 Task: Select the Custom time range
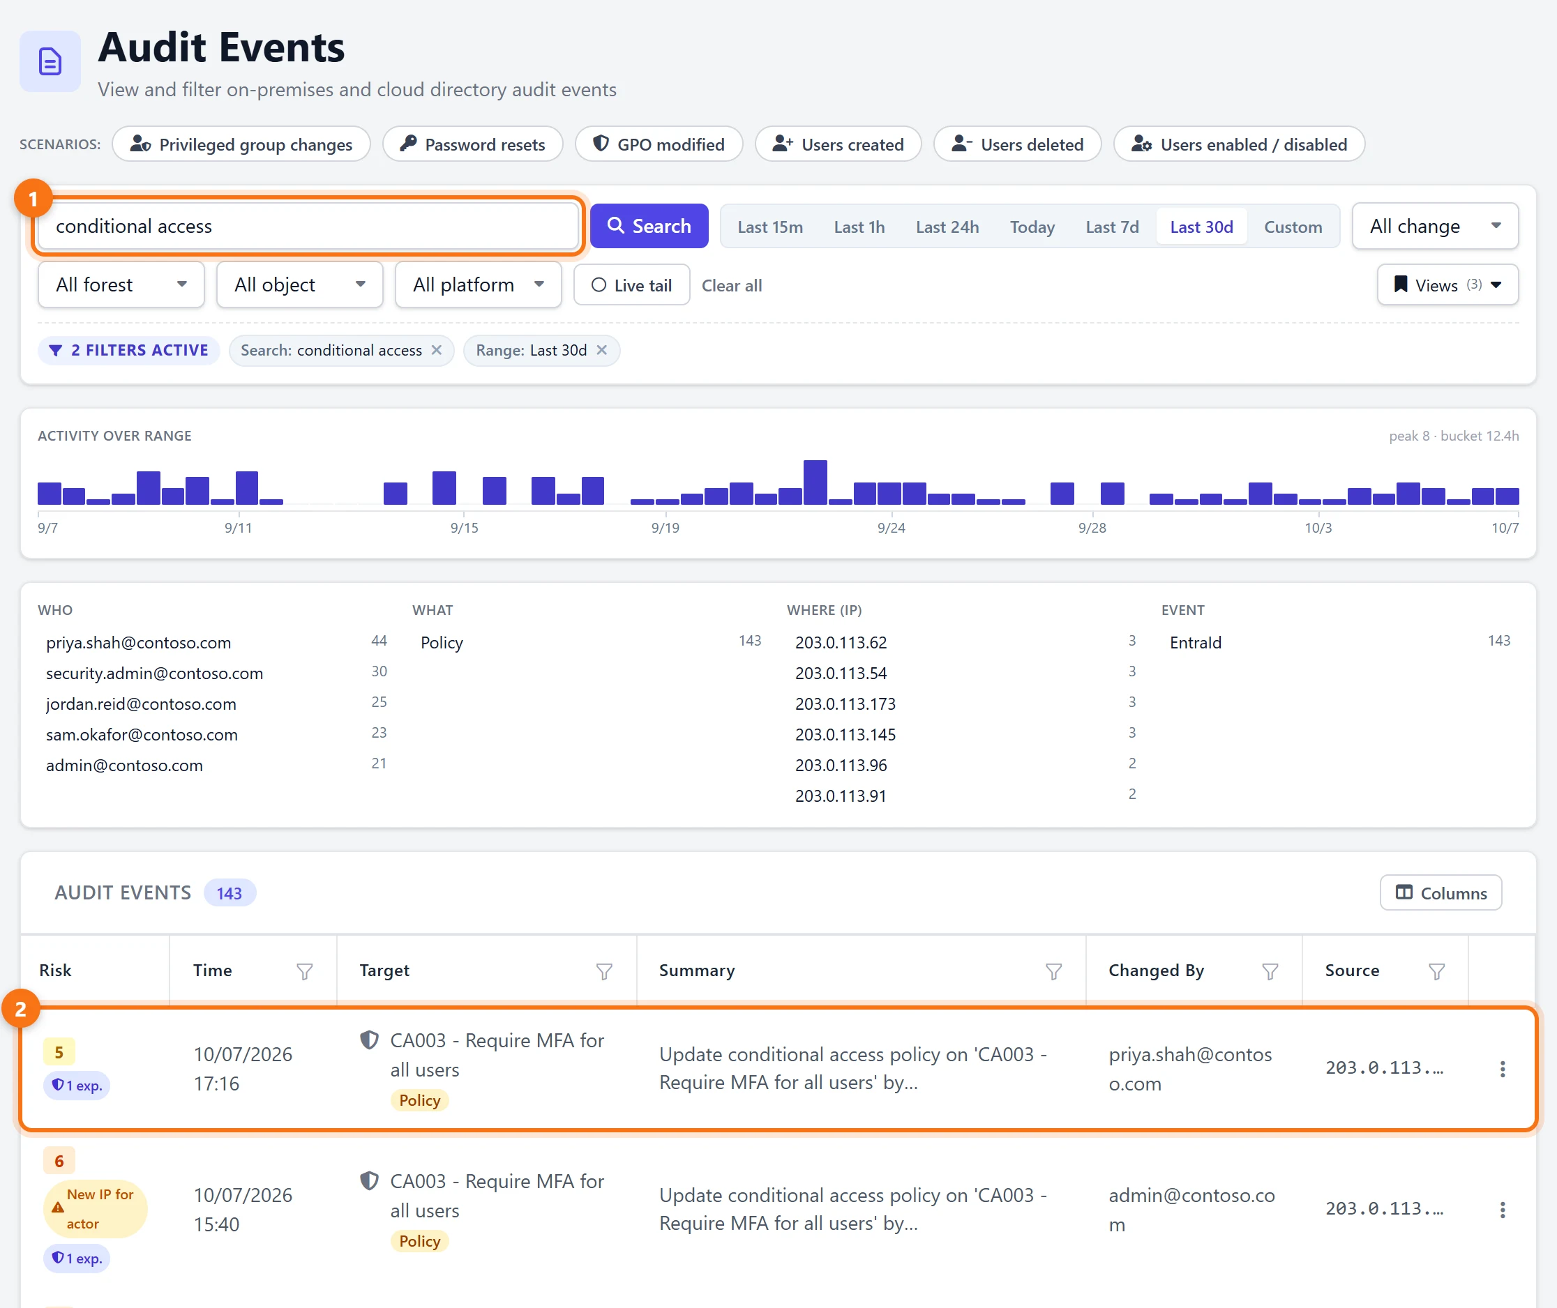[x=1292, y=227]
